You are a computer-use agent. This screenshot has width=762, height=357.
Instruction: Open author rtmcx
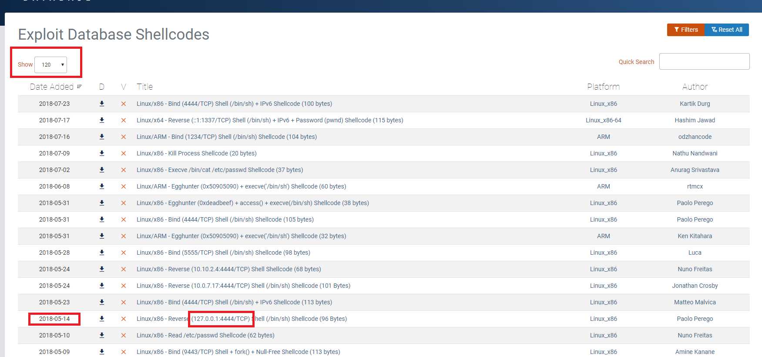[x=695, y=186]
